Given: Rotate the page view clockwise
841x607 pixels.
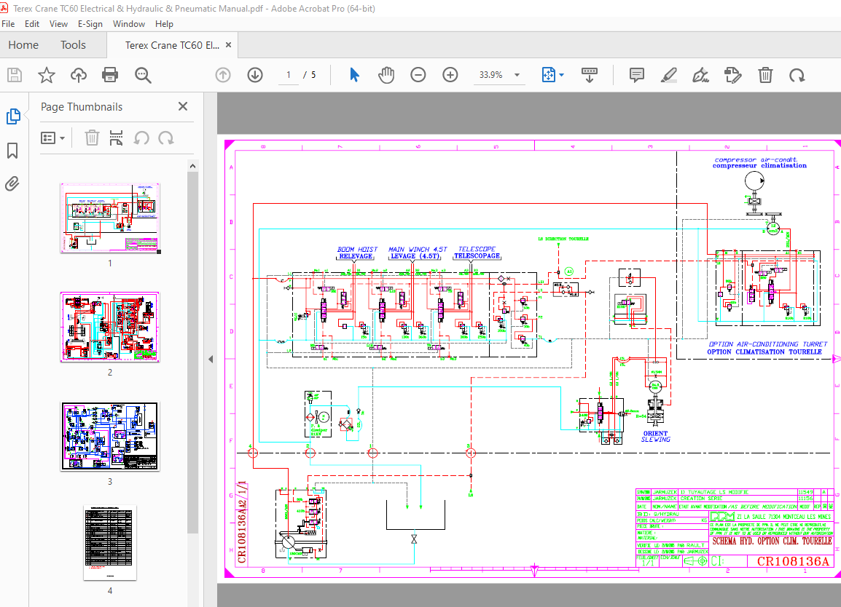Looking at the screenshot, I should click(x=797, y=75).
